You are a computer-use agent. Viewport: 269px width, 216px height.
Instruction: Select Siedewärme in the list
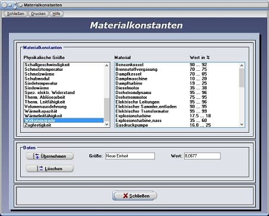64,88
